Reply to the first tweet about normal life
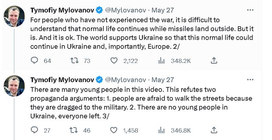 [34, 60]
